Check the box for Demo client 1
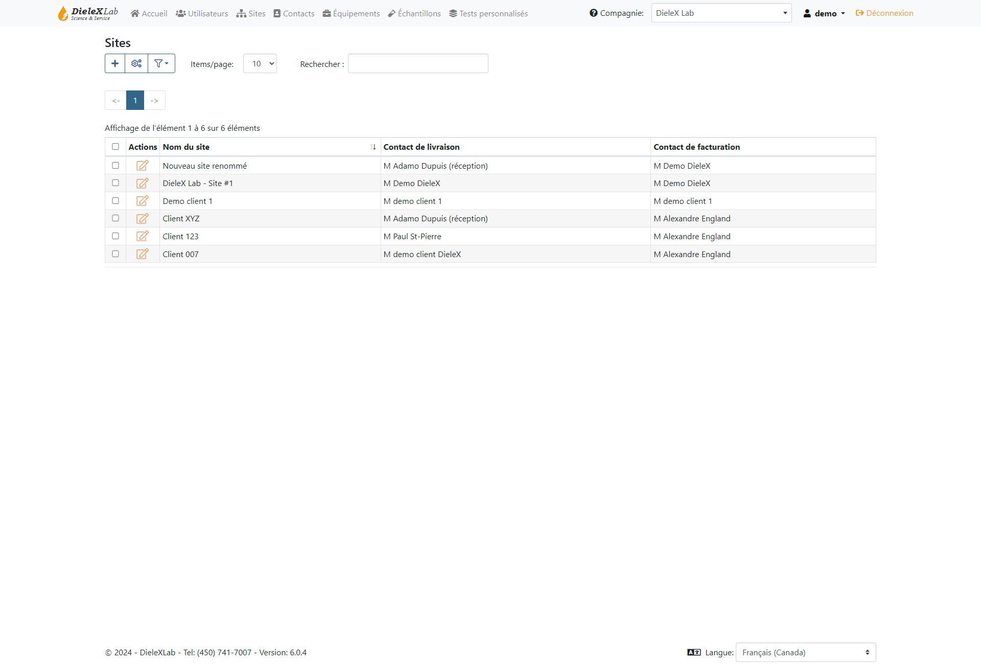The height and width of the screenshot is (666, 981). click(115, 201)
